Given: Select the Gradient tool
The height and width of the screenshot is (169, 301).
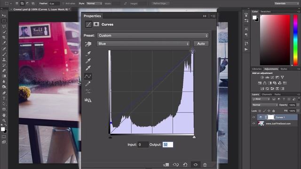Looking at the screenshot, I should coord(4,76).
